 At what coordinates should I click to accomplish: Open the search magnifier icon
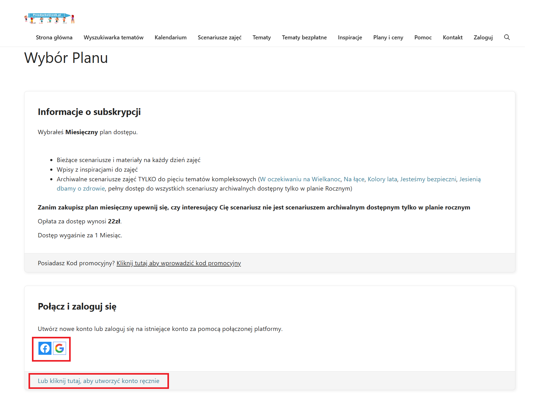point(507,37)
